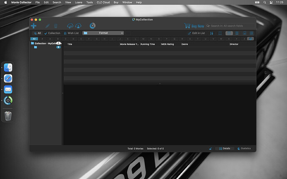Open the Format folder dropdown
Screen dimensions: 287x179
103,33
